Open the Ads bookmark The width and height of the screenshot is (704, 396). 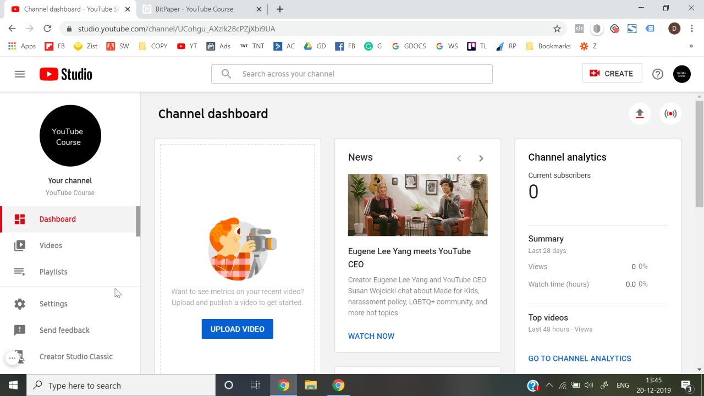pos(218,46)
